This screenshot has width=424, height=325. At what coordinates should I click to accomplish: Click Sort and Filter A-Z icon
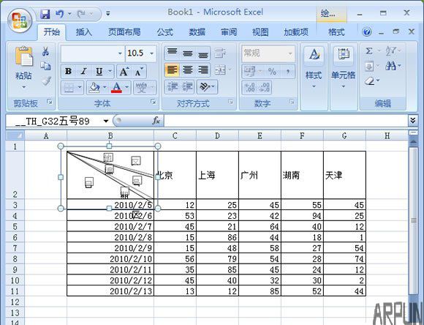[x=391, y=51]
